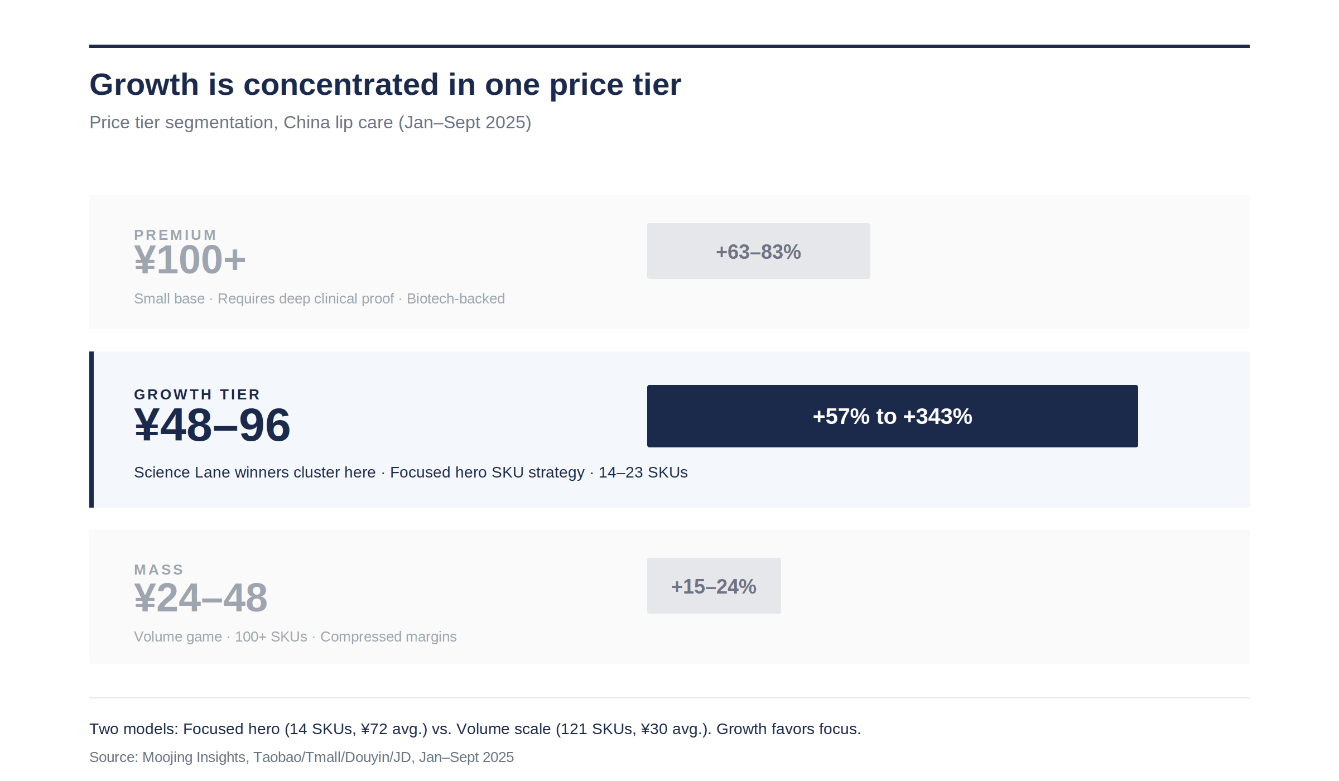Click the slide title about growth concentration
The height and width of the screenshot is (781, 1339).
pyautogui.click(x=385, y=85)
